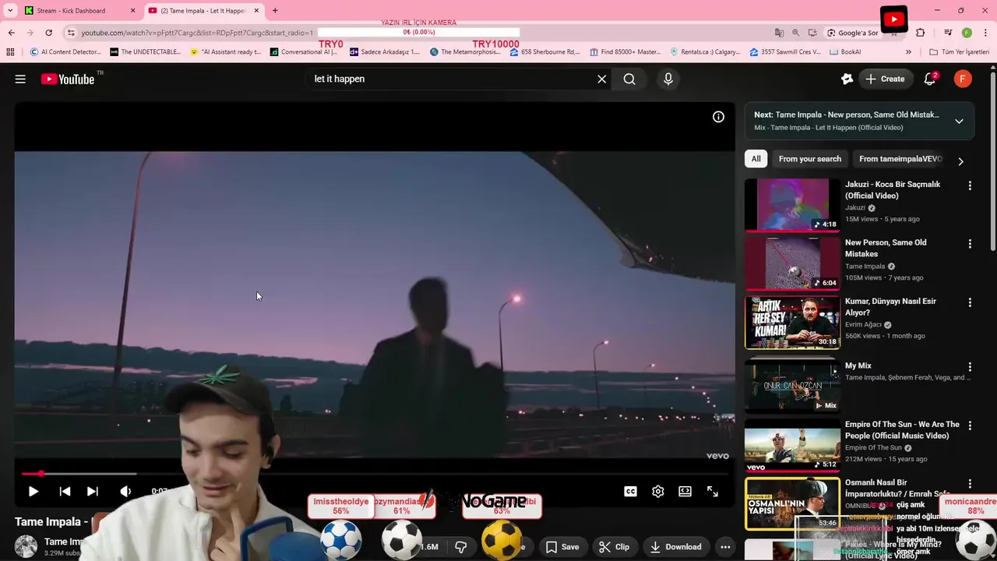Skip to previous video in playlist

65,492
